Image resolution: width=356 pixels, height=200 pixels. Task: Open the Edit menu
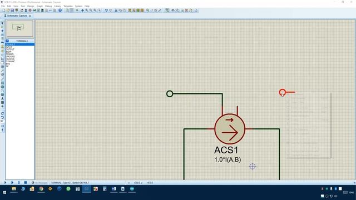(9, 6)
